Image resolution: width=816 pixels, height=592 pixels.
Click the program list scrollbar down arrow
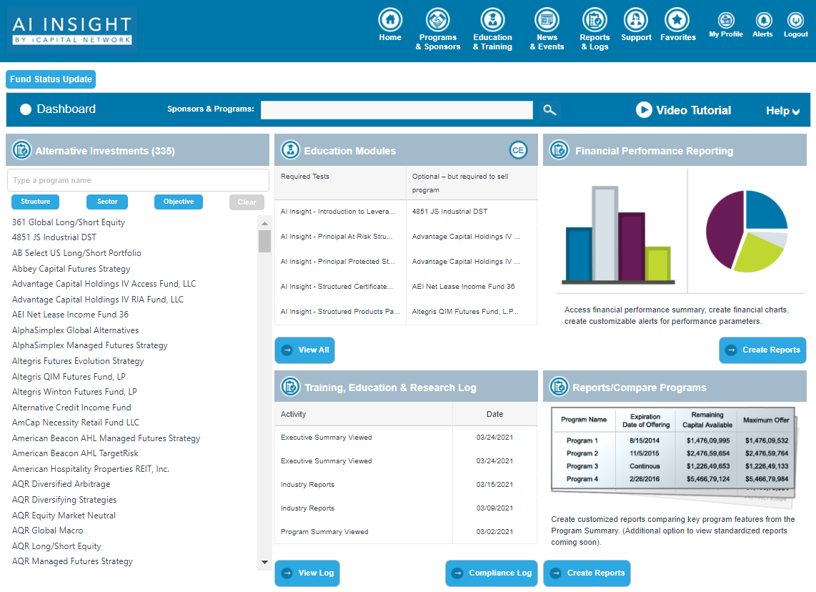tap(264, 562)
